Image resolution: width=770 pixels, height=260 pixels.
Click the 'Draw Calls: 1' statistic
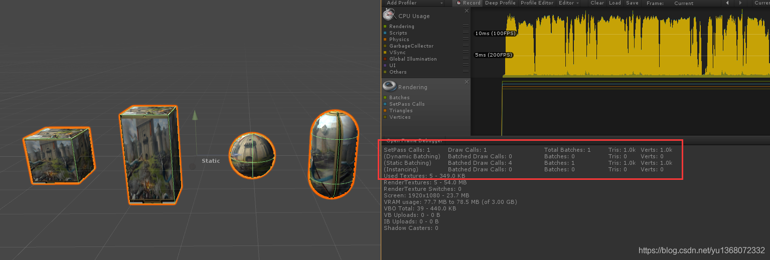[468, 150]
